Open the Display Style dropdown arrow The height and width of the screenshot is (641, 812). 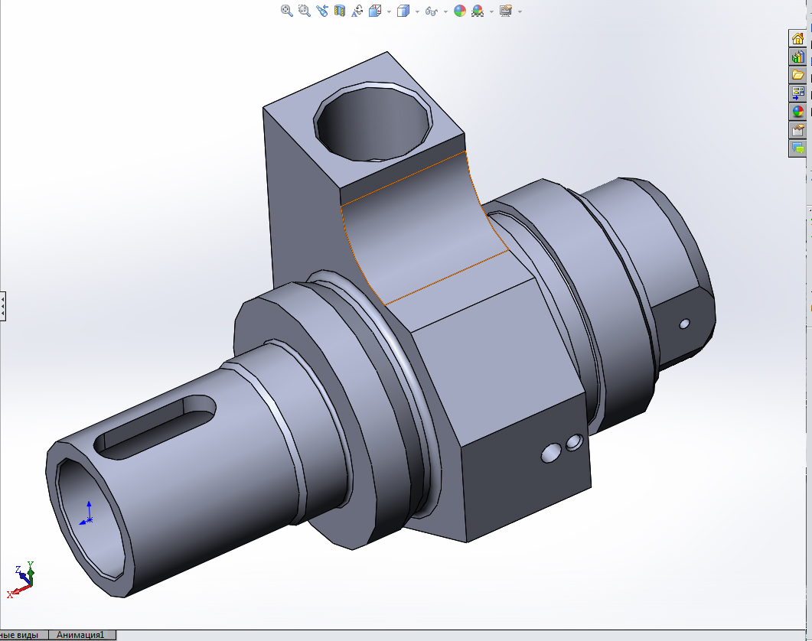coord(417,11)
